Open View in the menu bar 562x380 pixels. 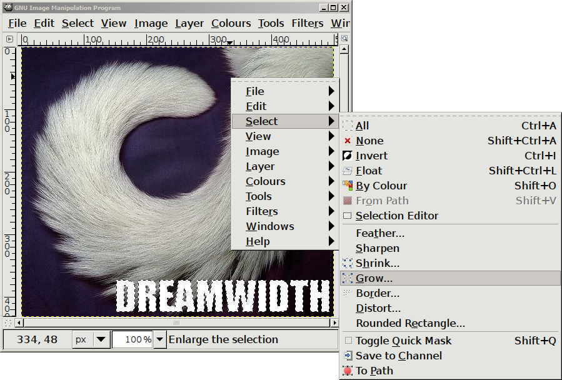[114, 23]
